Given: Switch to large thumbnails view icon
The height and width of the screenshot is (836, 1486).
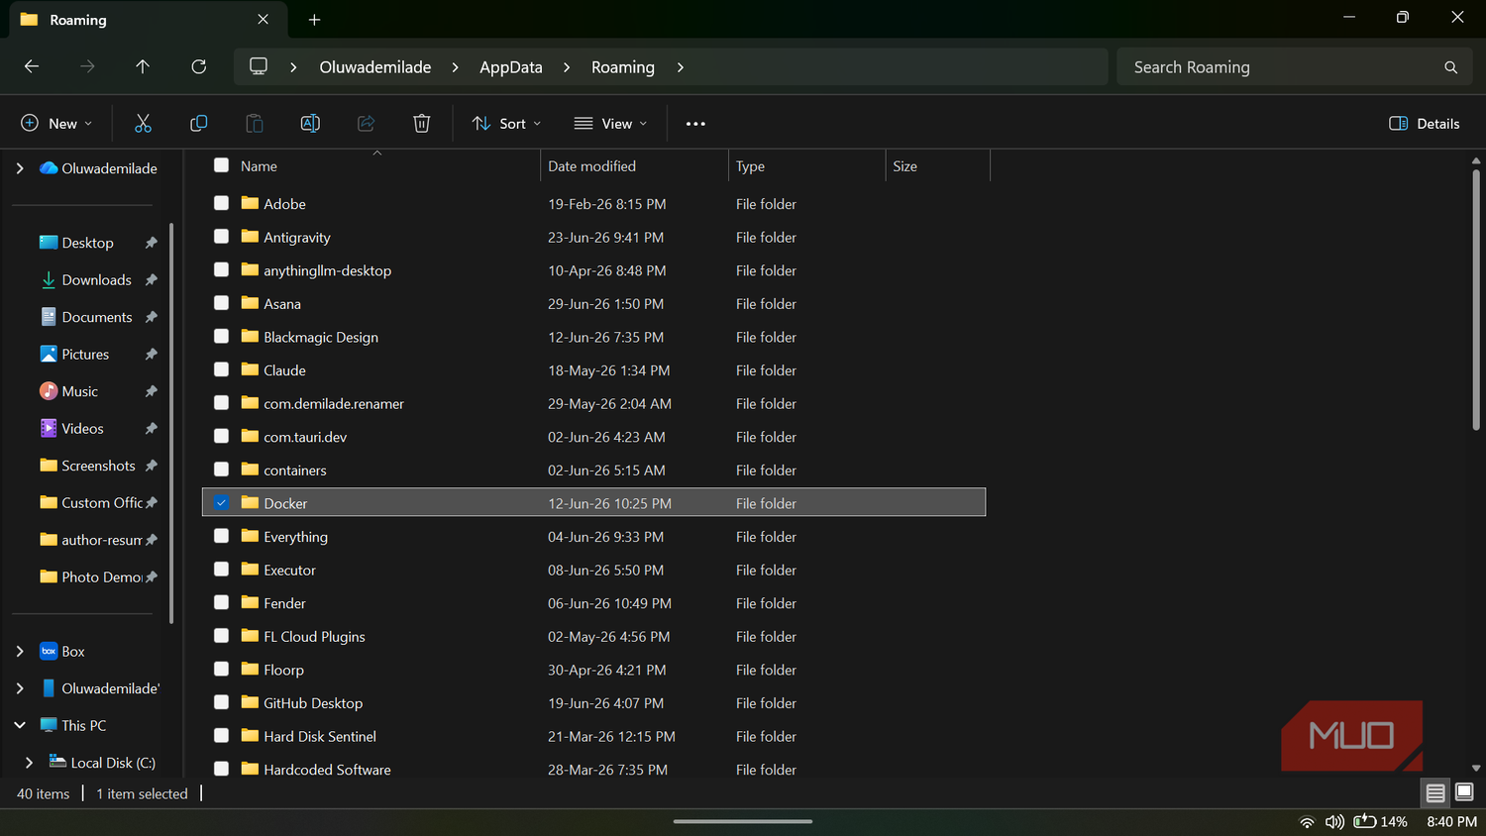Looking at the screenshot, I should tap(1464, 792).
